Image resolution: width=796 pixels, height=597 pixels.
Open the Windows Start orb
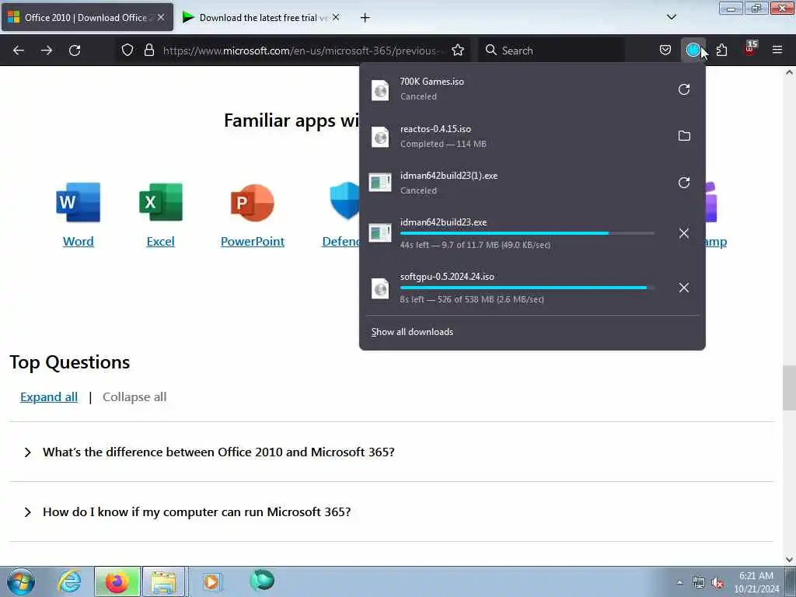(21, 581)
